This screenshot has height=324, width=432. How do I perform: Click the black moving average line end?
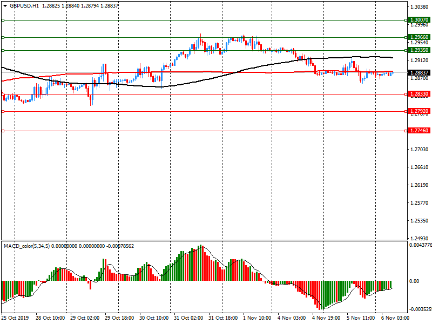[391, 58]
